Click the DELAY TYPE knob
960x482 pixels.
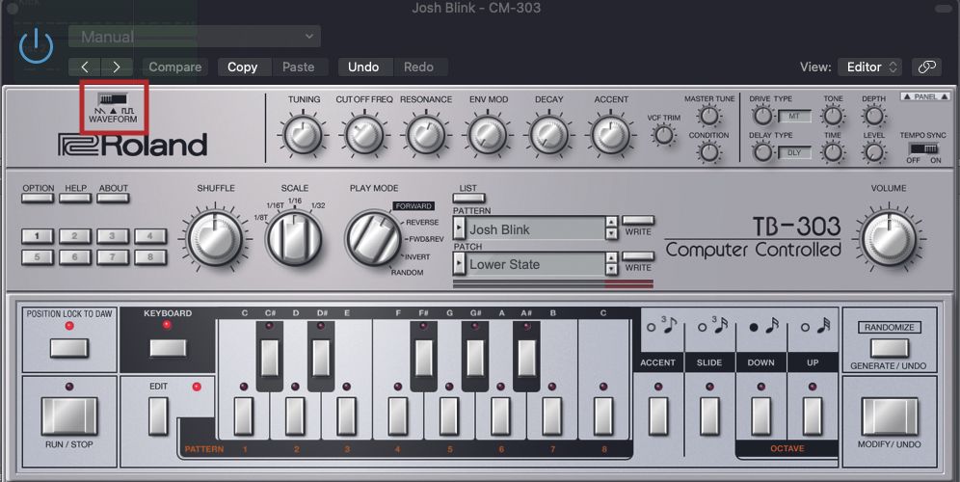coord(762,152)
